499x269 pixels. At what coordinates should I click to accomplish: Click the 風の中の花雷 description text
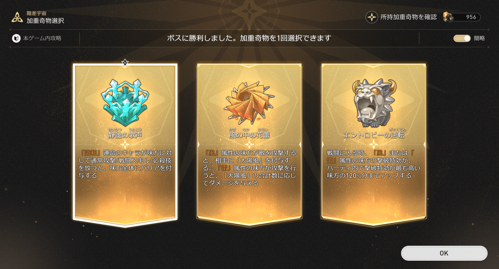pos(249,168)
